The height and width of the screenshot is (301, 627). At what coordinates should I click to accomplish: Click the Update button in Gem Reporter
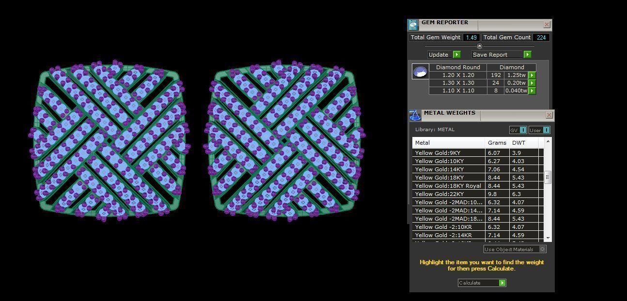(x=444, y=55)
